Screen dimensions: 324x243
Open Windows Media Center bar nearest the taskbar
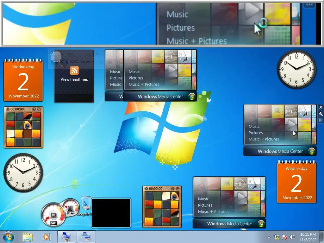tap(229, 224)
